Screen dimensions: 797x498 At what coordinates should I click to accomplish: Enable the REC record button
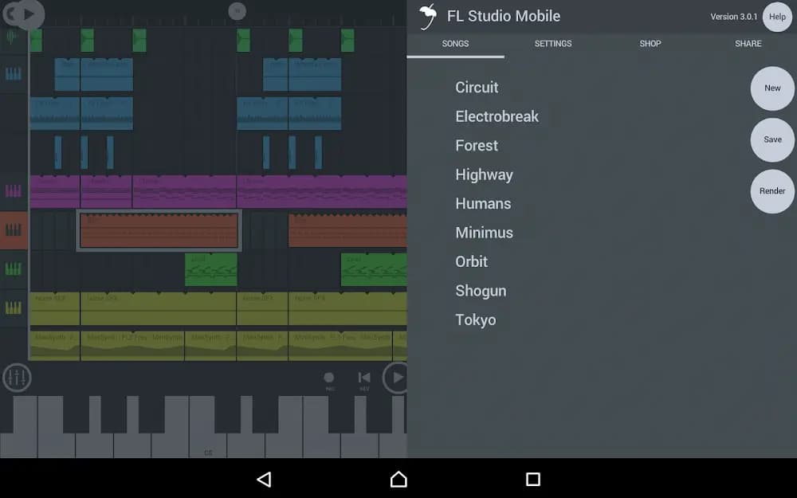point(328,378)
